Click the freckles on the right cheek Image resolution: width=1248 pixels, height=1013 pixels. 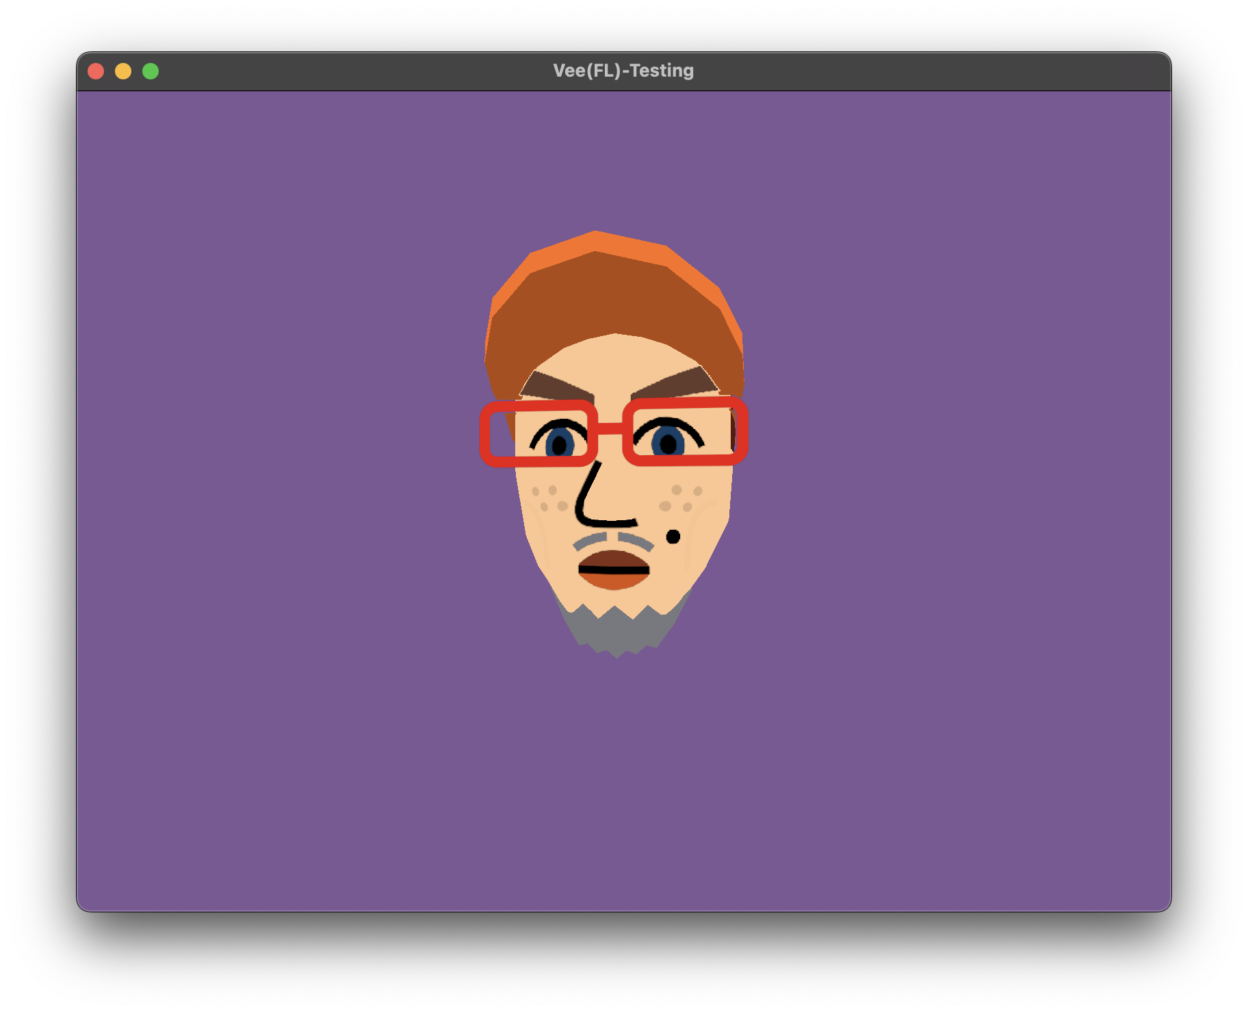coord(680,498)
